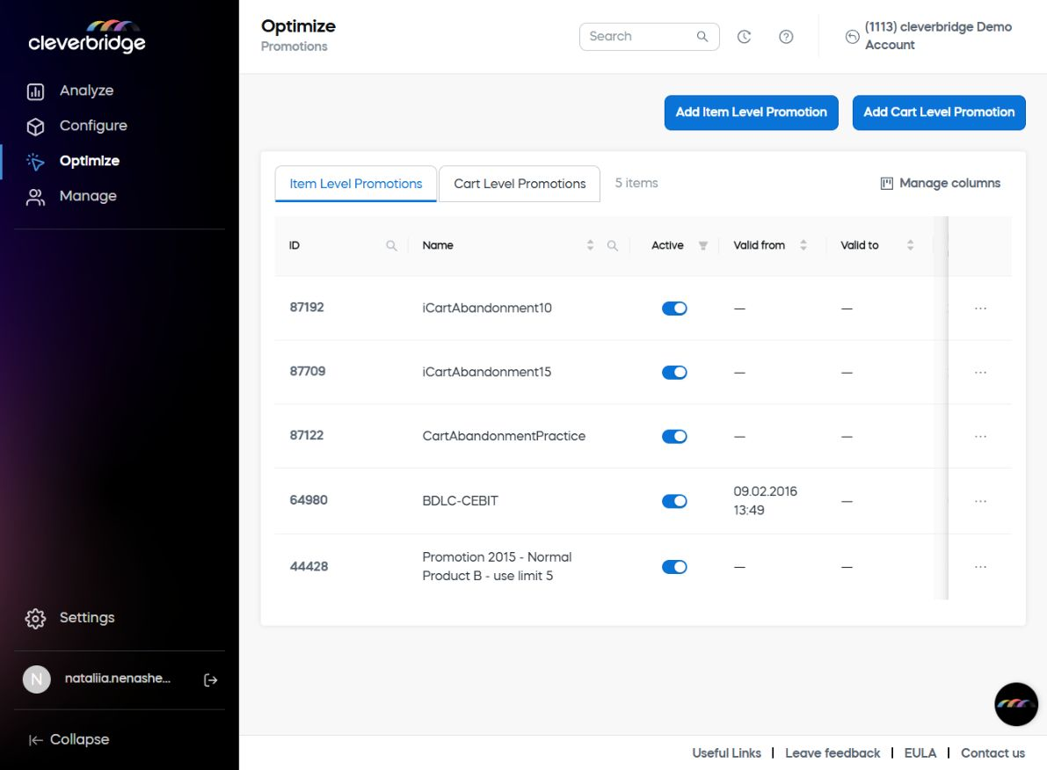Click the magnifier icon in Search box

tap(702, 37)
